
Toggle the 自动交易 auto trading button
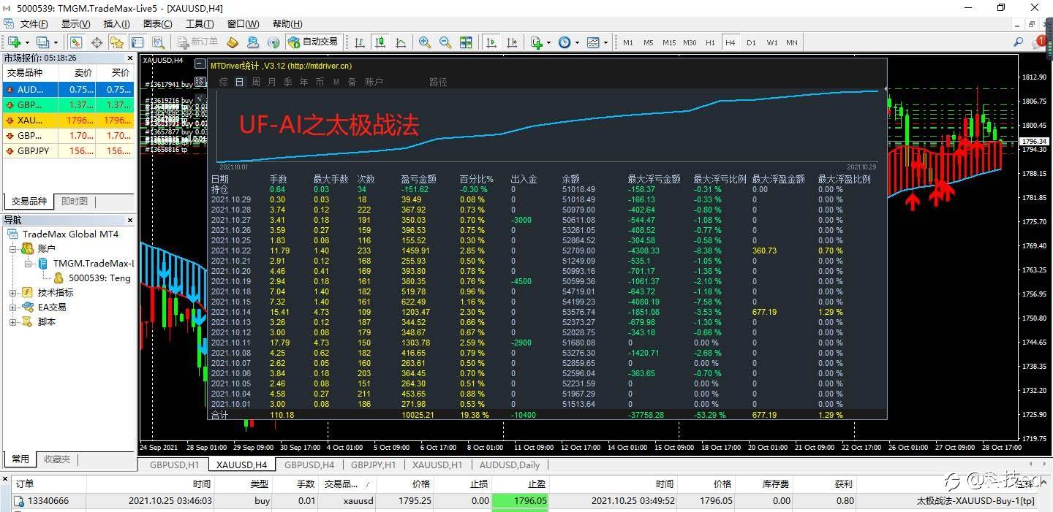click(314, 42)
